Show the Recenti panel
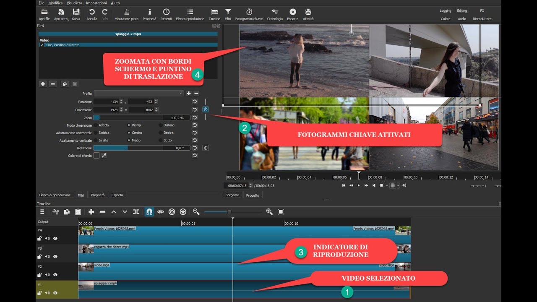This screenshot has height=302, width=537. [x=166, y=15]
